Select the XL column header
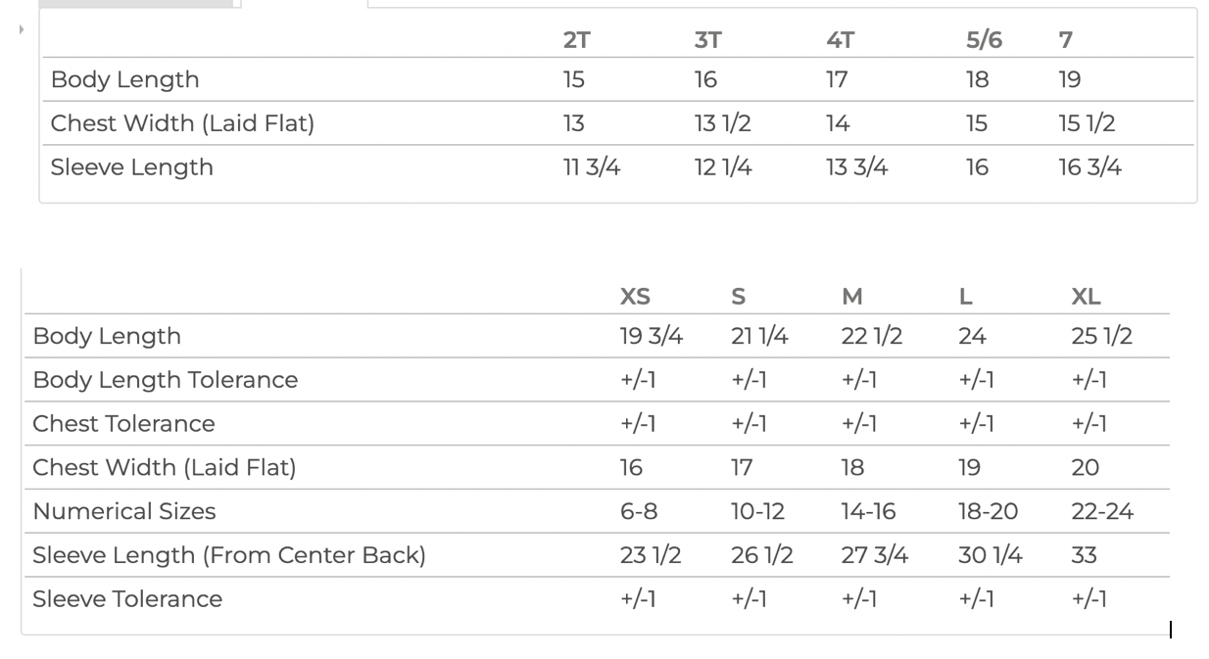 coord(1086,297)
